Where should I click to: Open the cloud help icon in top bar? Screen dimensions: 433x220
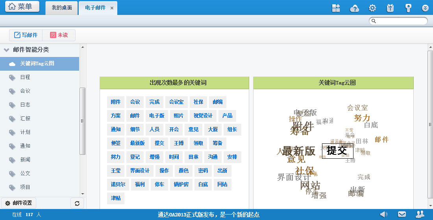354,8
